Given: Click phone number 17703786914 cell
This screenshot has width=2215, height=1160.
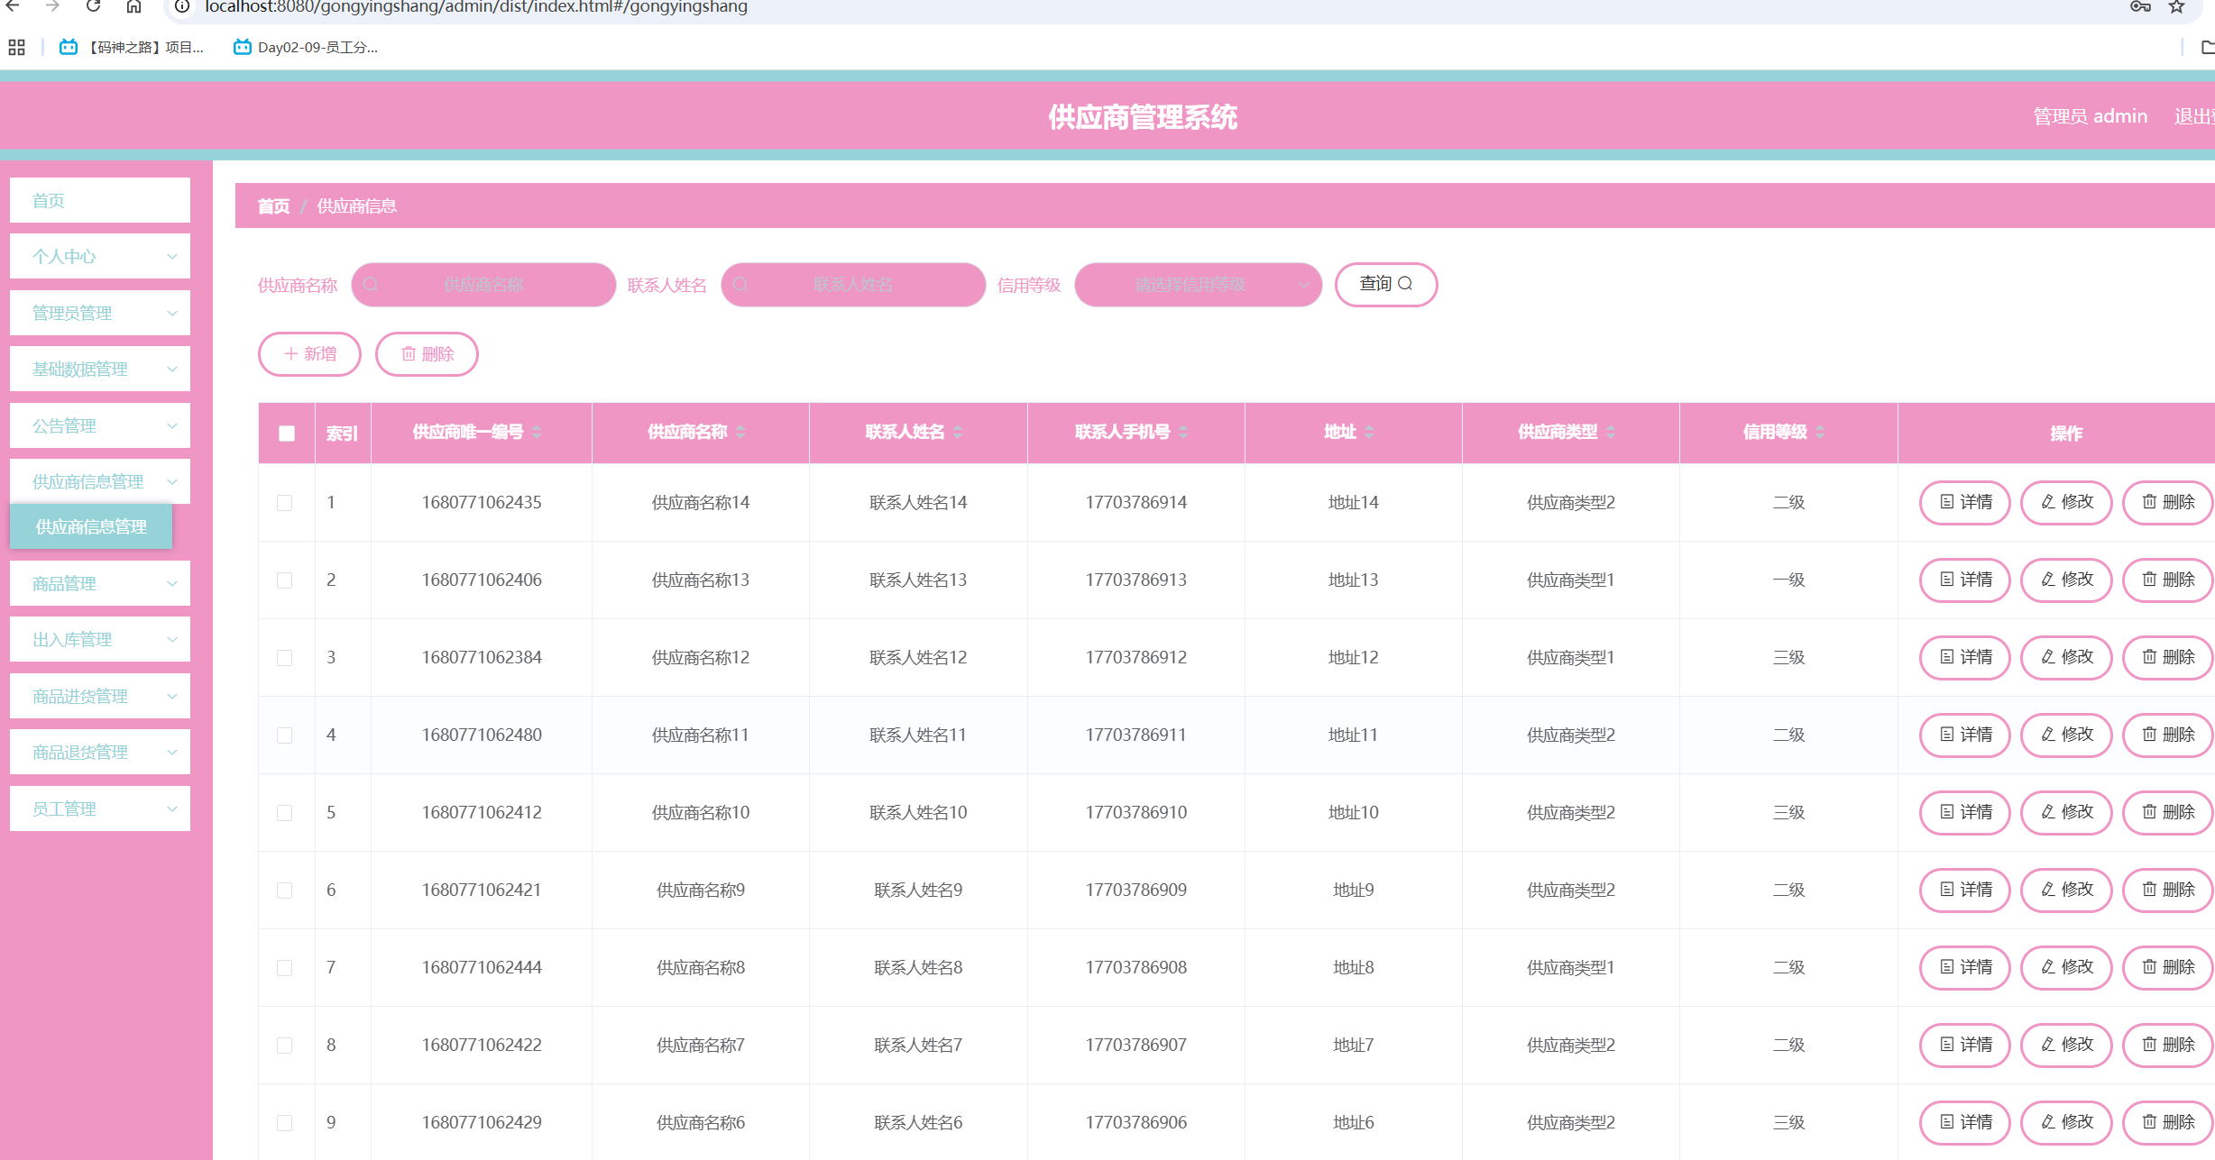Looking at the screenshot, I should tap(1135, 502).
